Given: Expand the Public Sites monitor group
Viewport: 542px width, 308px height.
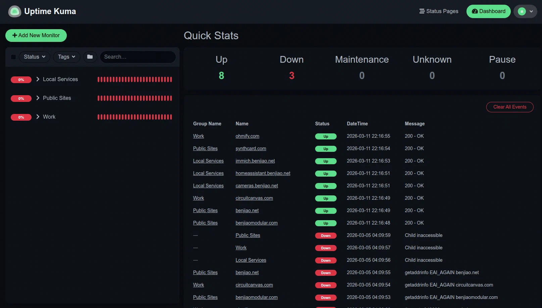Looking at the screenshot, I should pos(38,98).
